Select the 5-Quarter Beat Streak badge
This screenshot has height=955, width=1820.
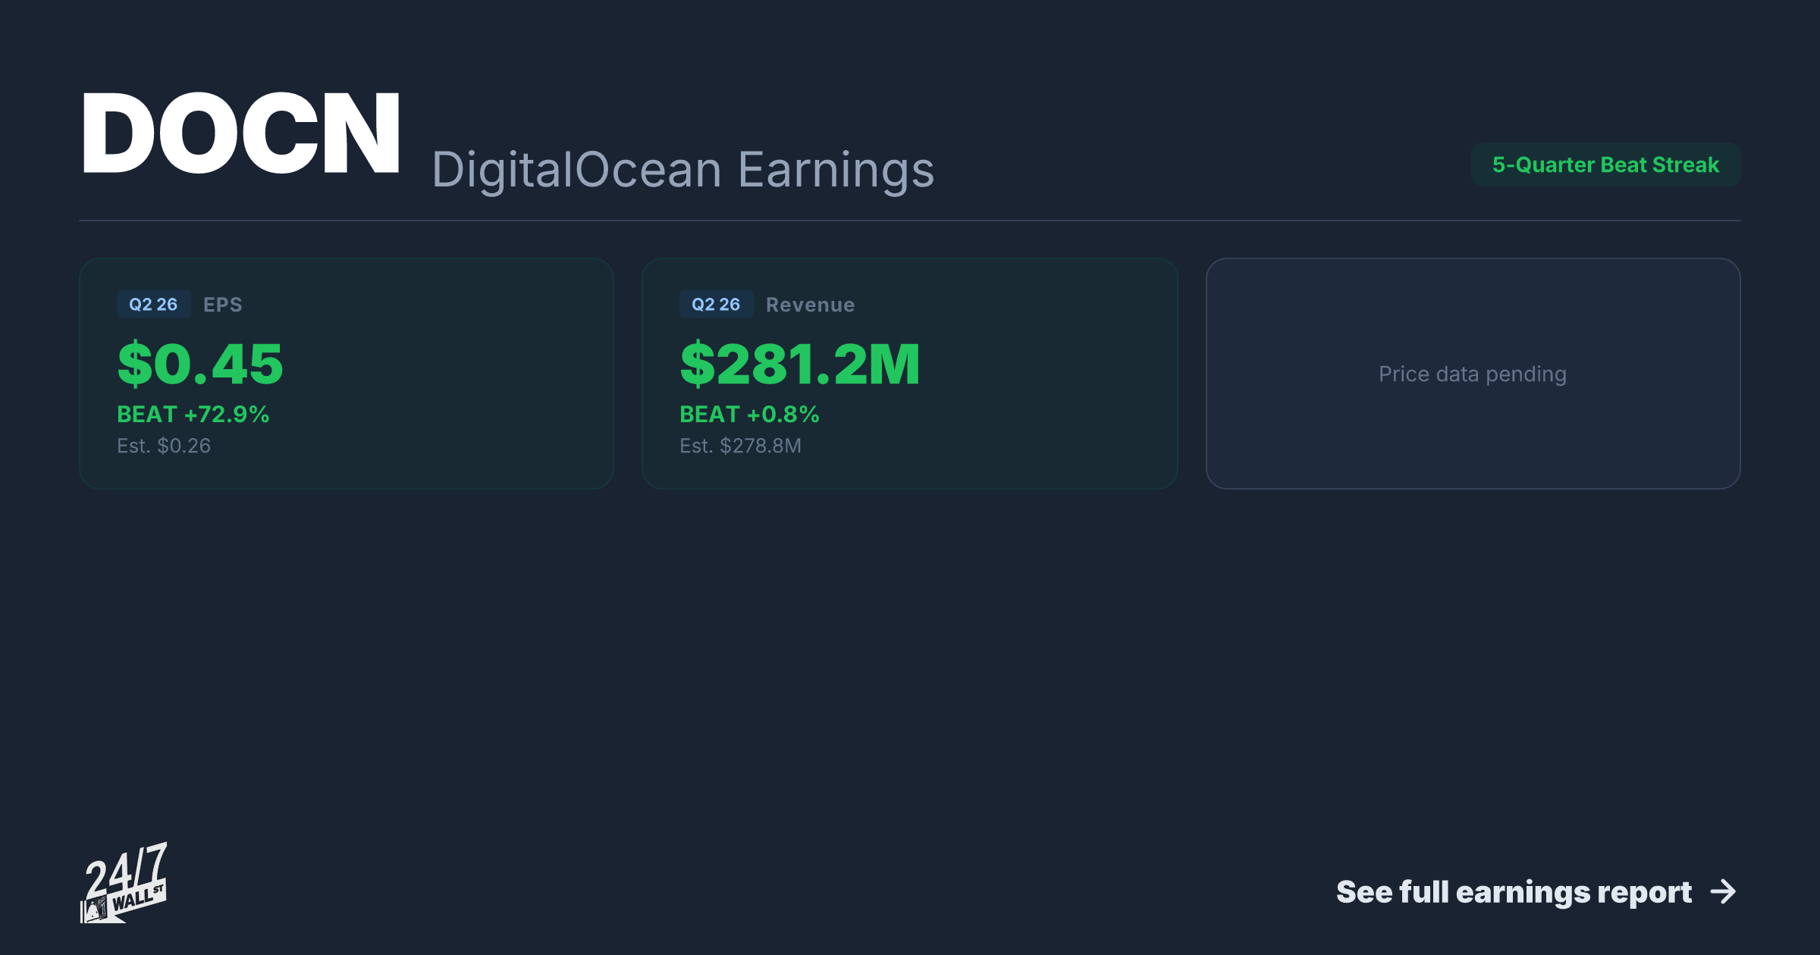(1605, 164)
